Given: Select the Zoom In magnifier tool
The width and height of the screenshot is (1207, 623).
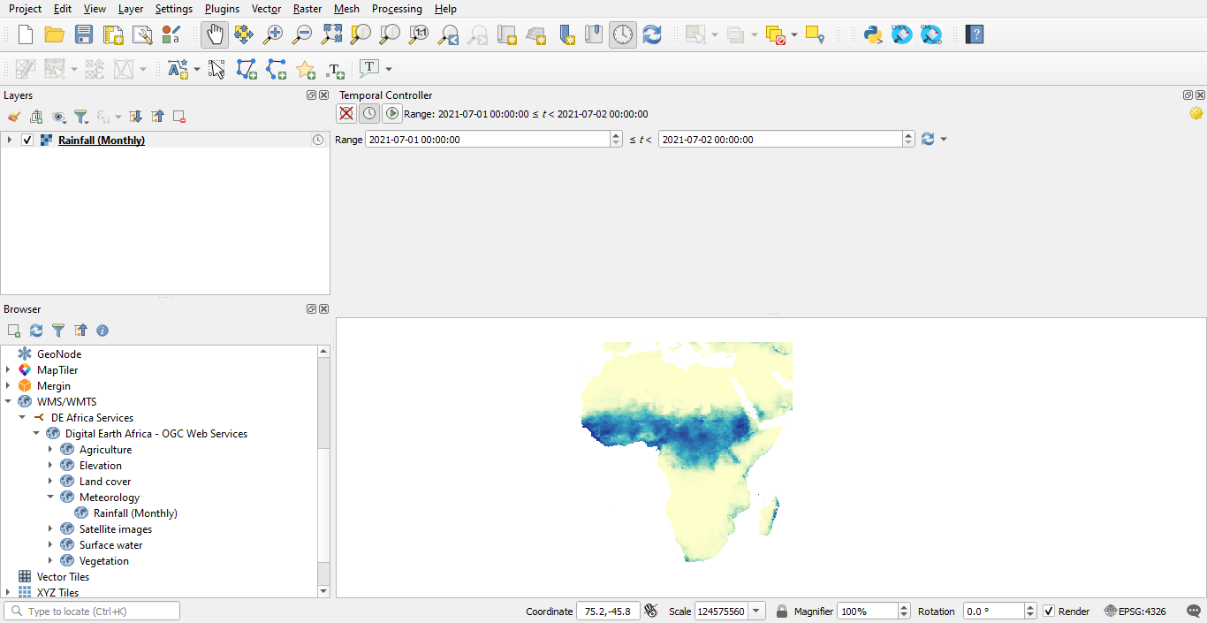Looking at the screenshot, I should (x=273, y=34).
